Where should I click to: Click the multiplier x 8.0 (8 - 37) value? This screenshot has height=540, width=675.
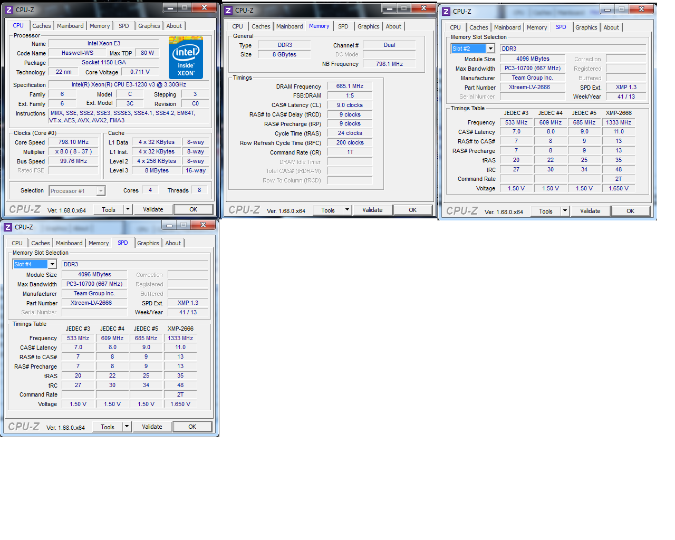point(73,152)
